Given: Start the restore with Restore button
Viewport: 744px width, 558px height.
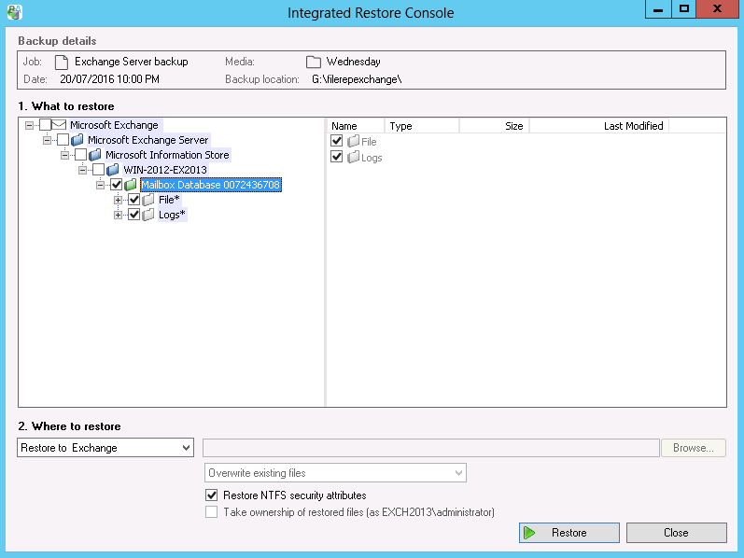Looking at the screenshot, I should point(569,533).
